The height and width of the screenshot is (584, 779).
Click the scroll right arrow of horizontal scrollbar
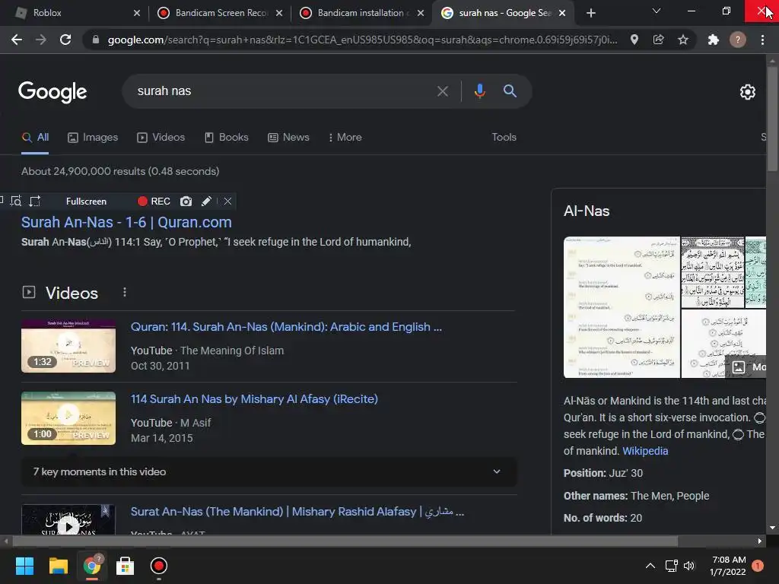(760, 541)
